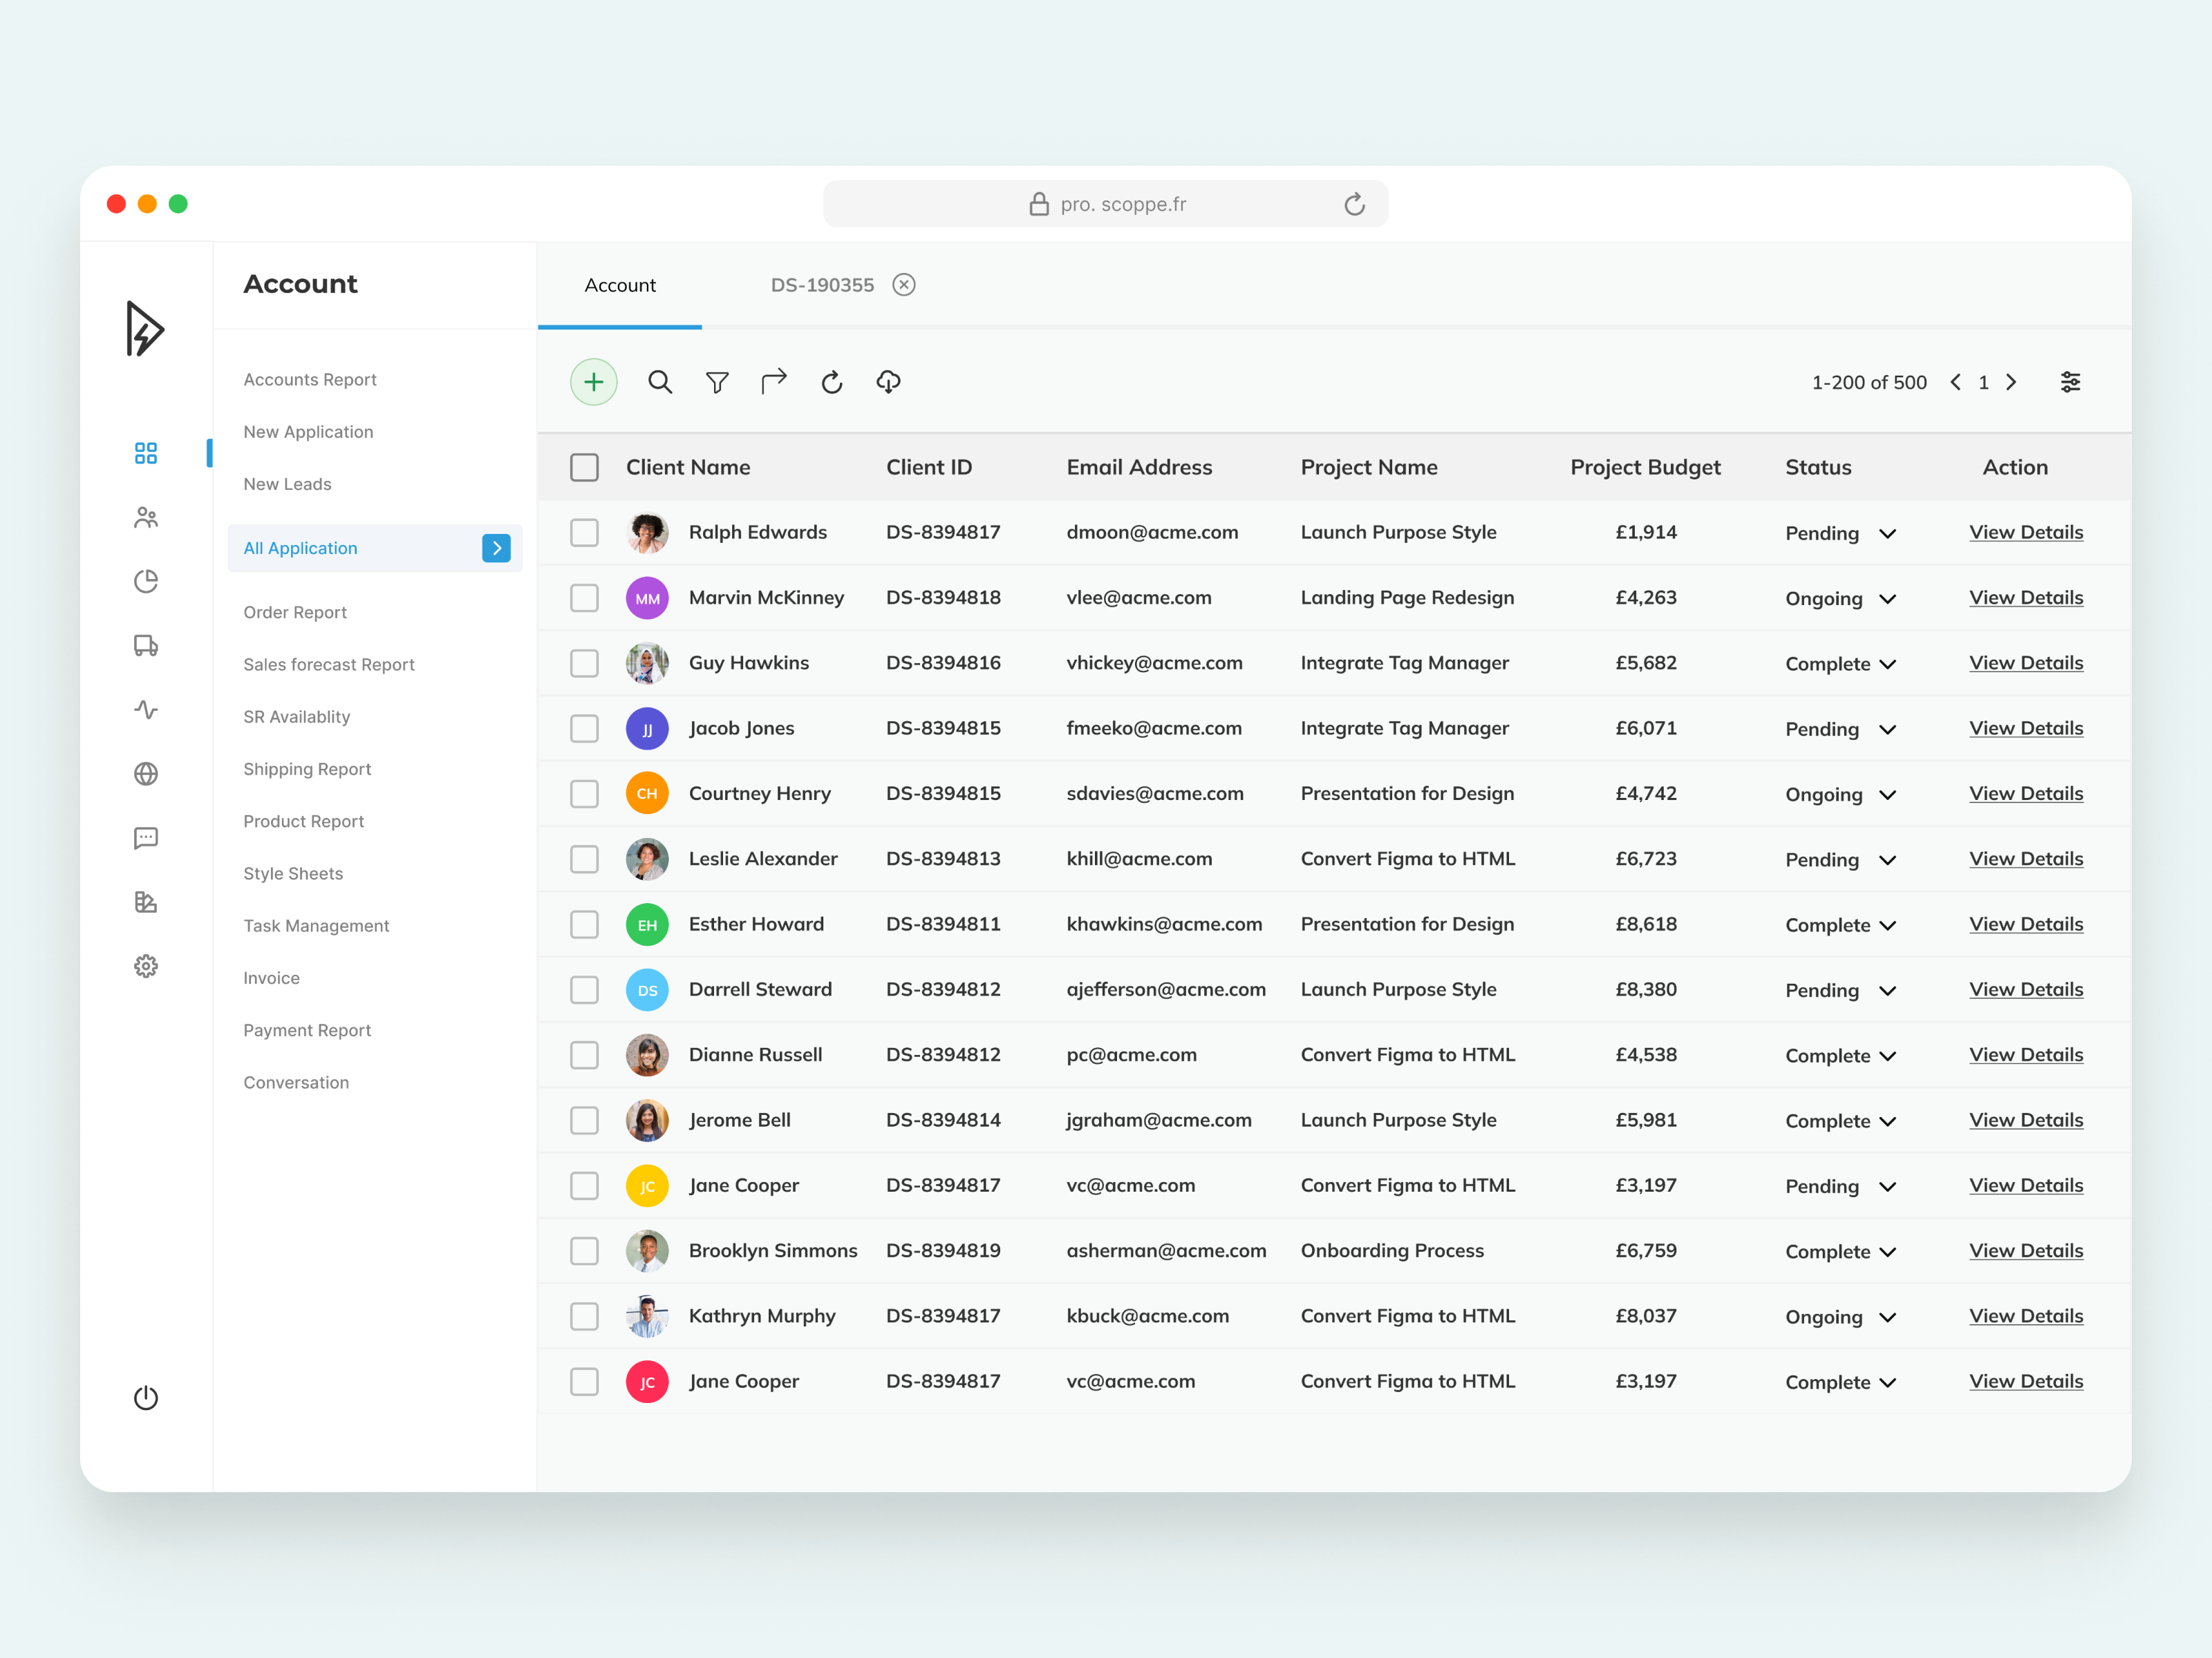Click the green add new record button
The height and width of the screenshot is (1658, 2212).
click(x=593, y=382)
